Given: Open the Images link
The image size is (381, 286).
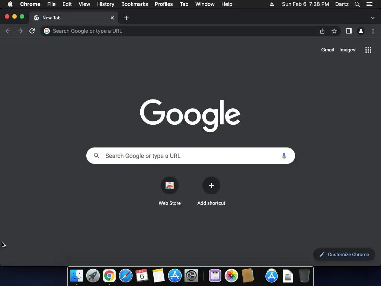Looking at the screenshot, I should [x=347, y=50].
